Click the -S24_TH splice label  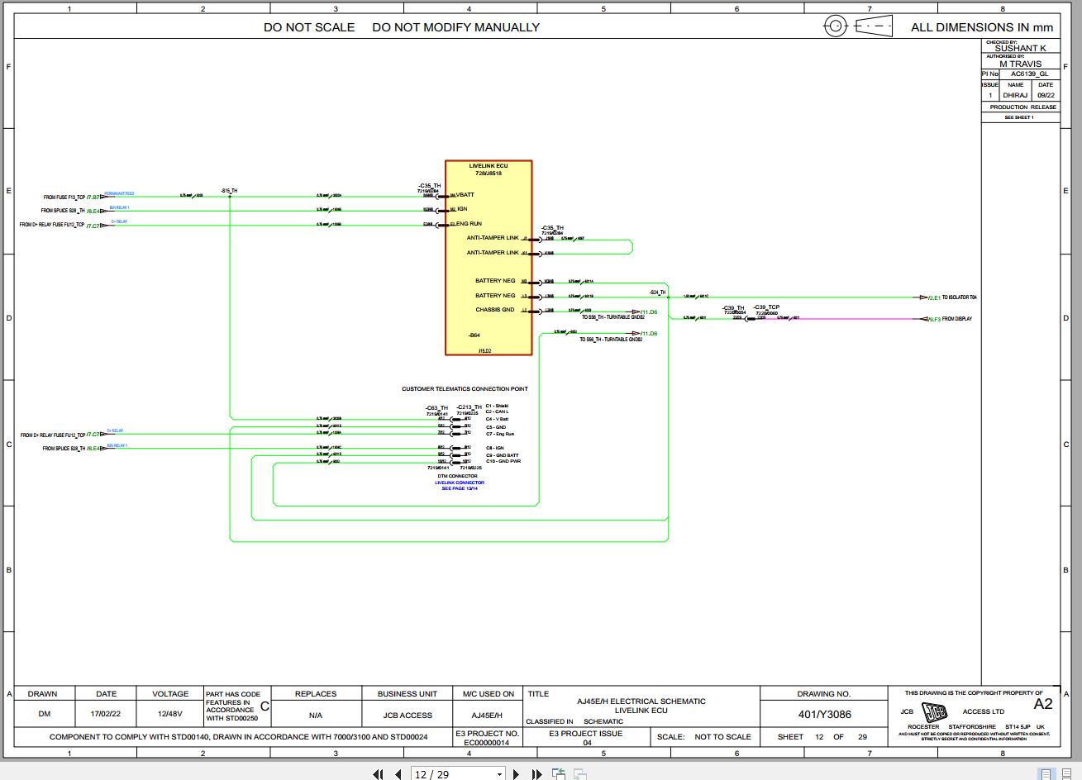[657, 292]
